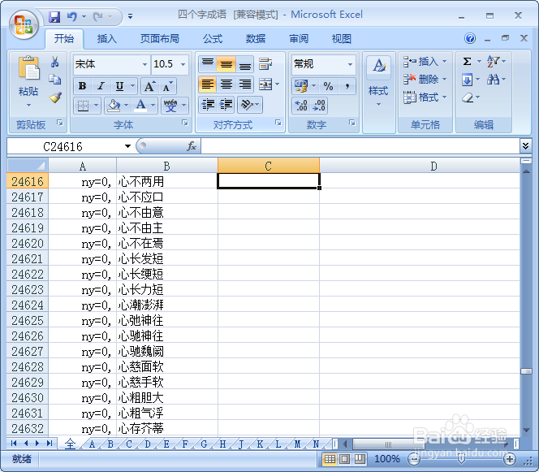Align text right

tap(245, 84)
